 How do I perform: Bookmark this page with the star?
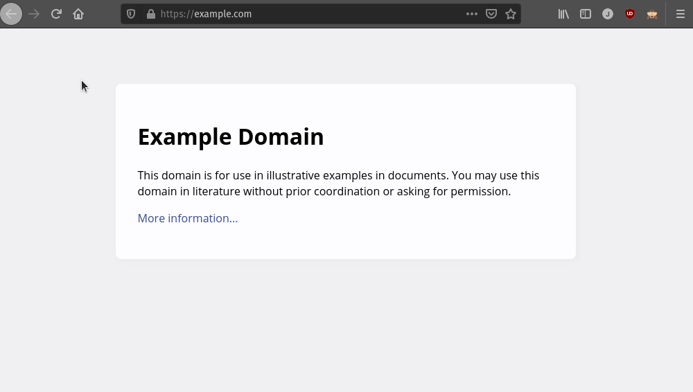tap(511, 14)
